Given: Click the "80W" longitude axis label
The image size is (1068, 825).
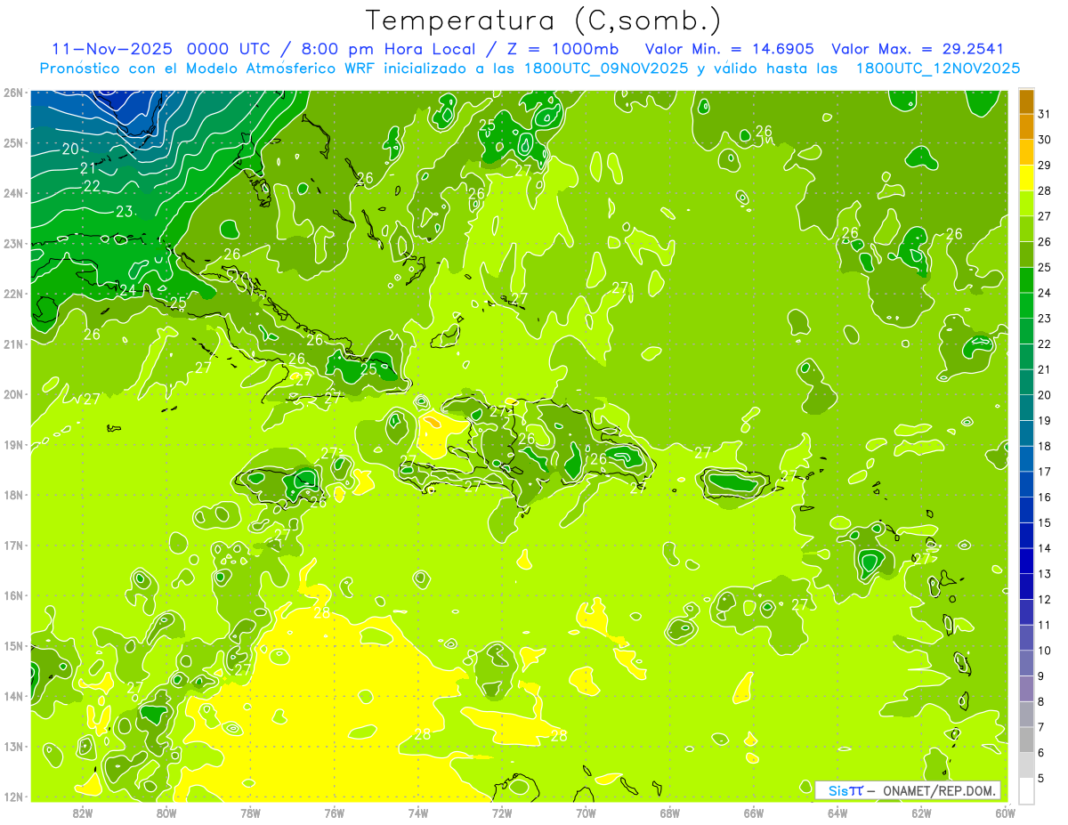Looking at the screenshot, I should click(x=166, y=813).
